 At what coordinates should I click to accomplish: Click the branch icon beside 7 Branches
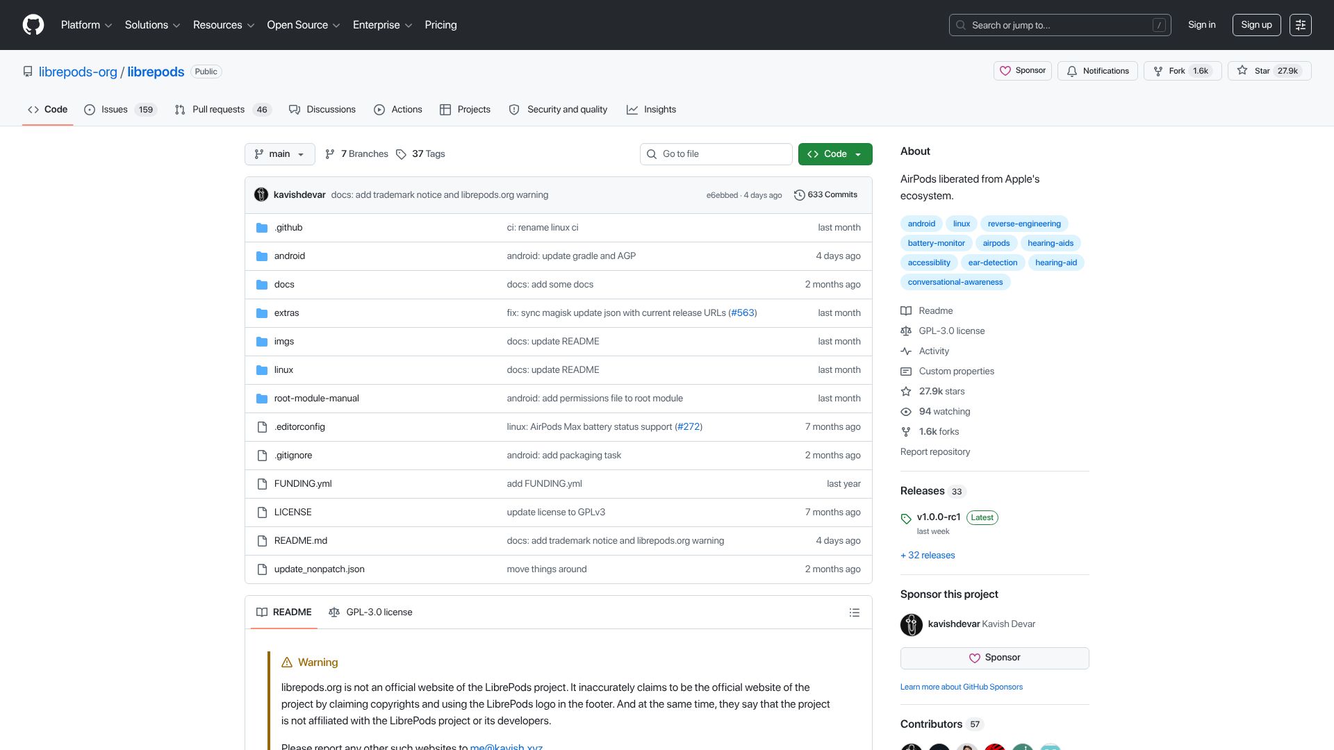click(x=330, y=154)
